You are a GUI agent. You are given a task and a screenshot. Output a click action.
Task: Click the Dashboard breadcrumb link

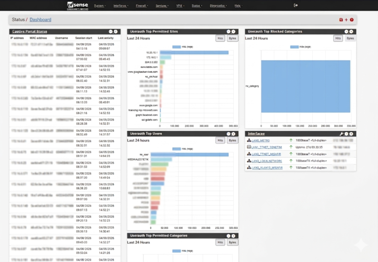coord(40,20)
